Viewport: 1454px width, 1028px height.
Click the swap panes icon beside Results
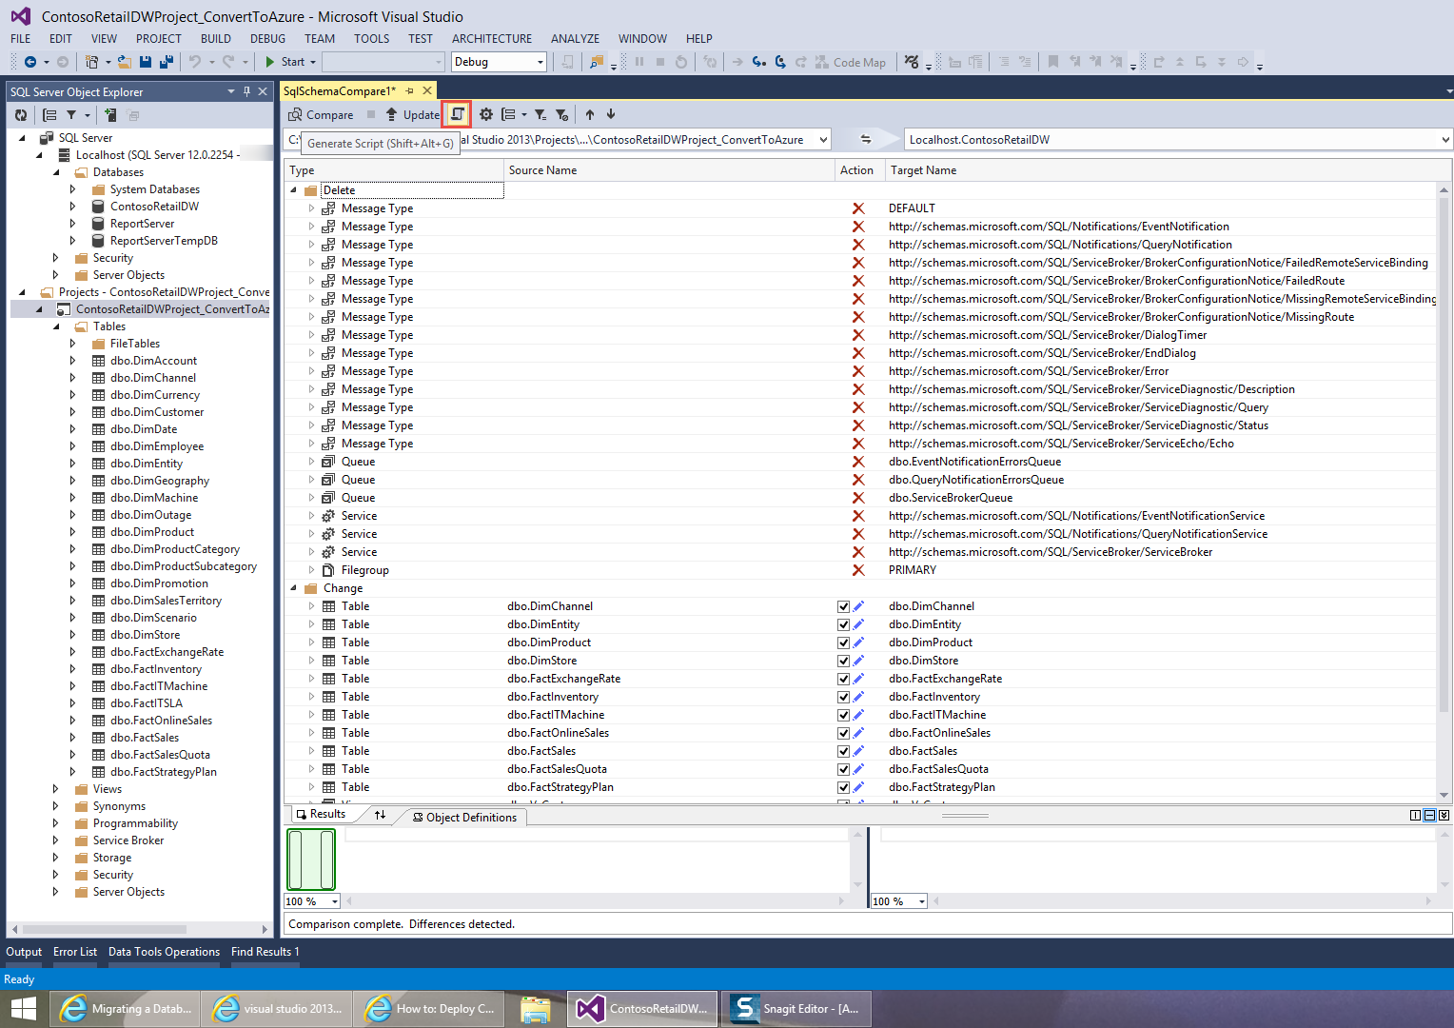pos(381,815)
